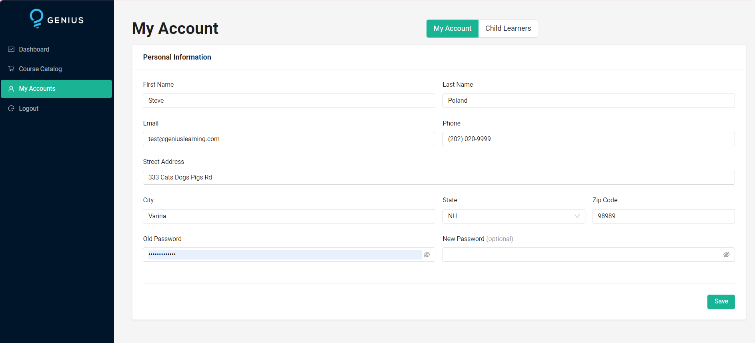
Task: Show the Old Password text
Action: [427, 255]
